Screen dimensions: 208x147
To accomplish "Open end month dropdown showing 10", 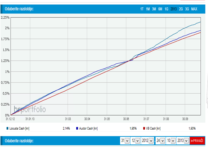I will [171, 140].
